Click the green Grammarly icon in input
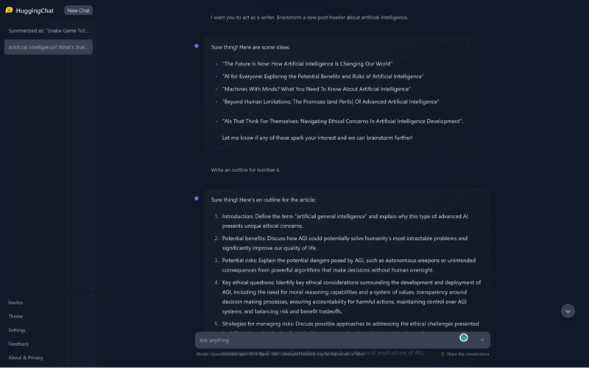The height and width of the screenshot is (368, 589). pos(464,338)
